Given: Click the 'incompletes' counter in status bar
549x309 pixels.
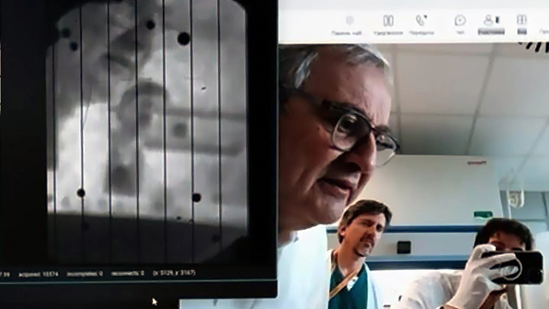Looking at the screenshot, I should coord(85,273).
